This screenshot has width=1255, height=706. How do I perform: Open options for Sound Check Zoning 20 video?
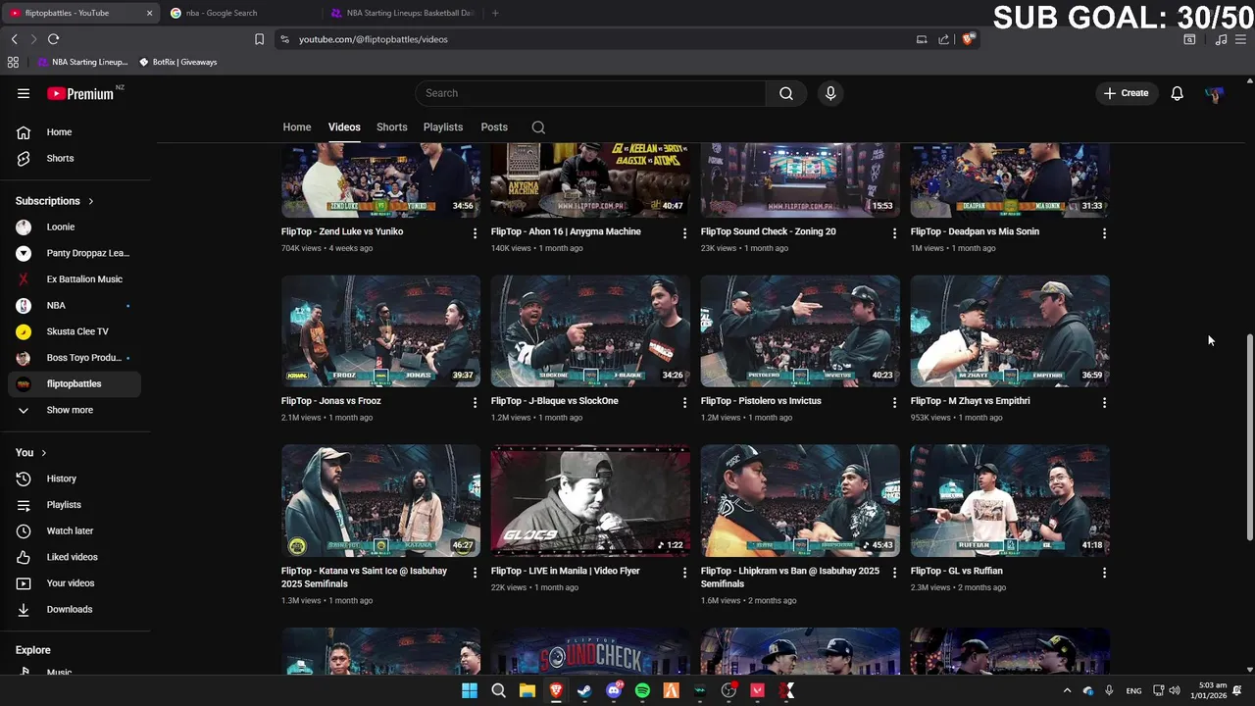tap(894, 233)
